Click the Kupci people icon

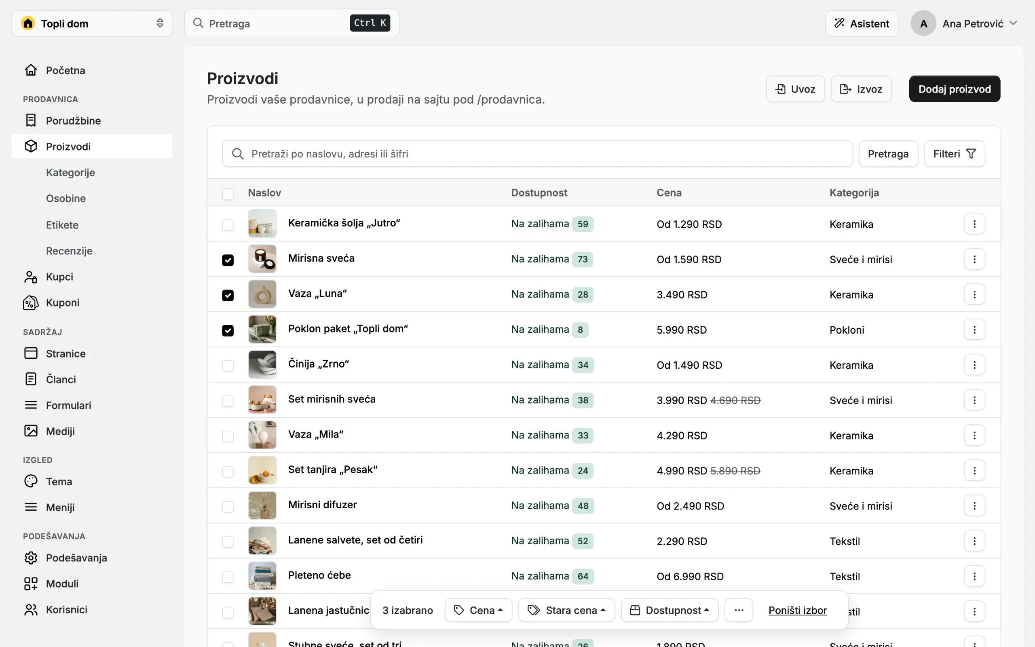point(31,277)
